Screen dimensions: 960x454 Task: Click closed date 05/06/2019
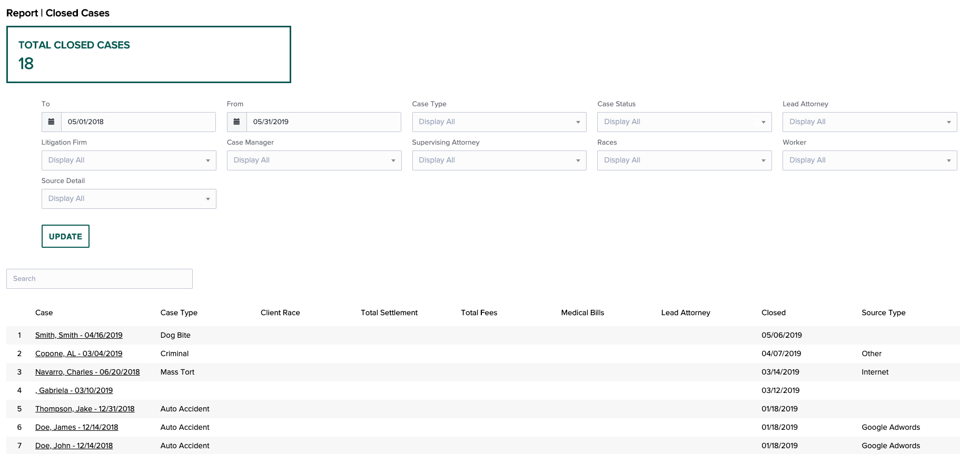[781, 335]
